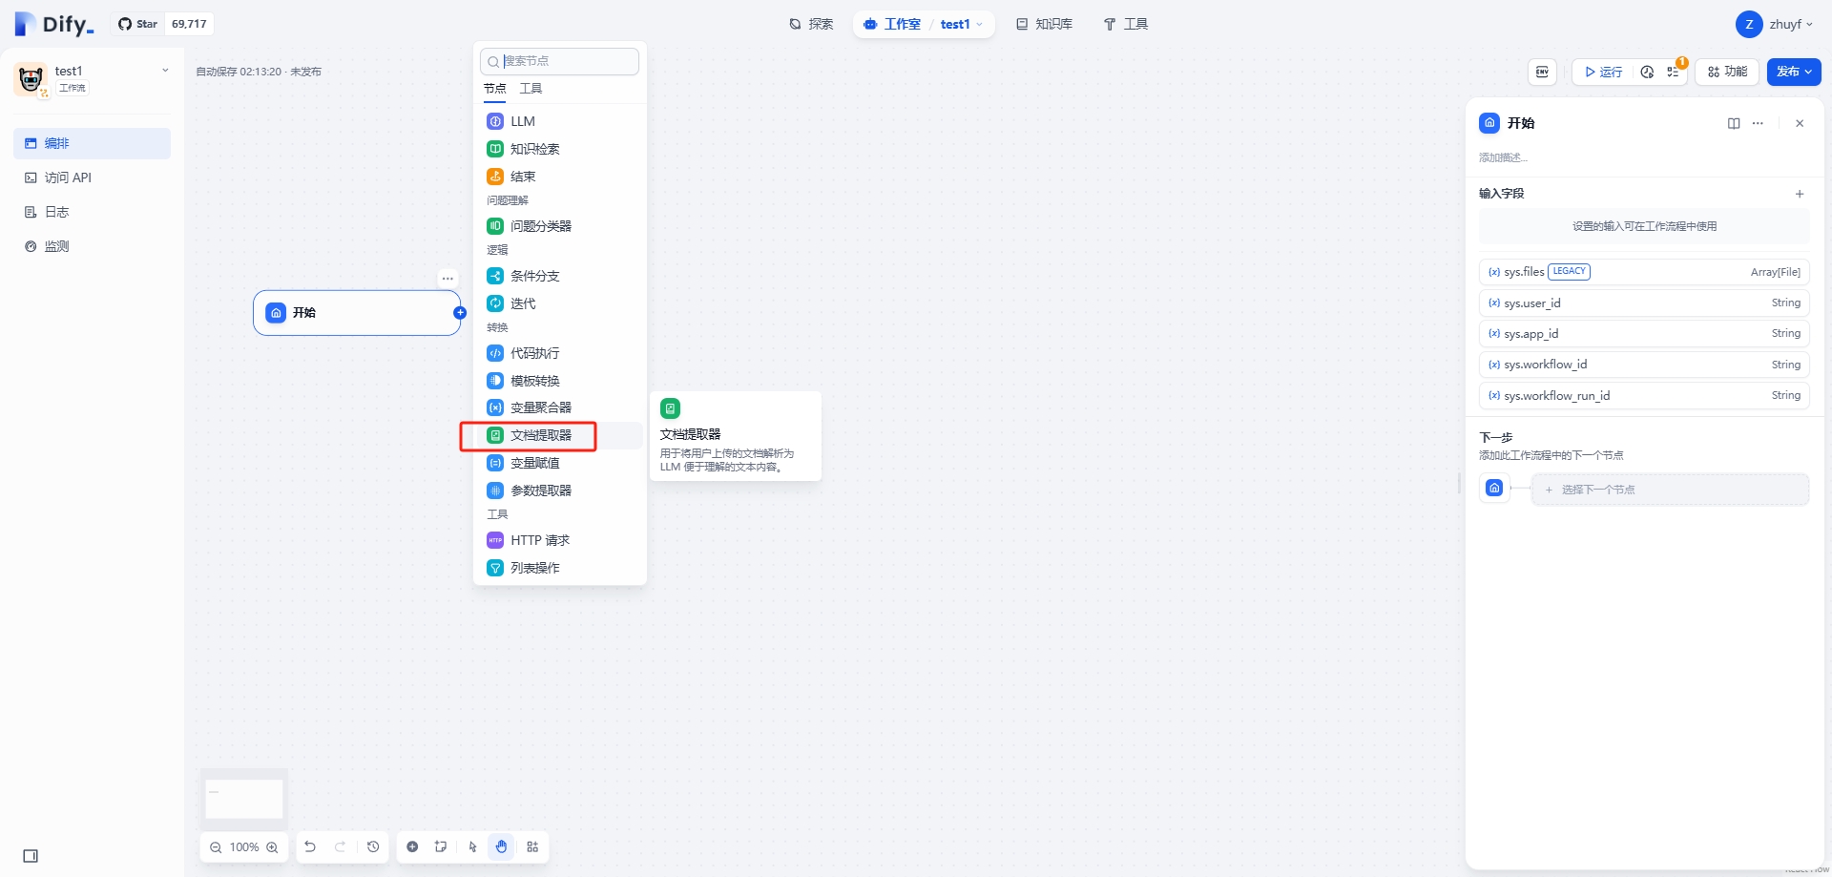Open the ENV environment variables panel
The width and height of the screenshot is (1832, 877).
tap(1542, 72)
